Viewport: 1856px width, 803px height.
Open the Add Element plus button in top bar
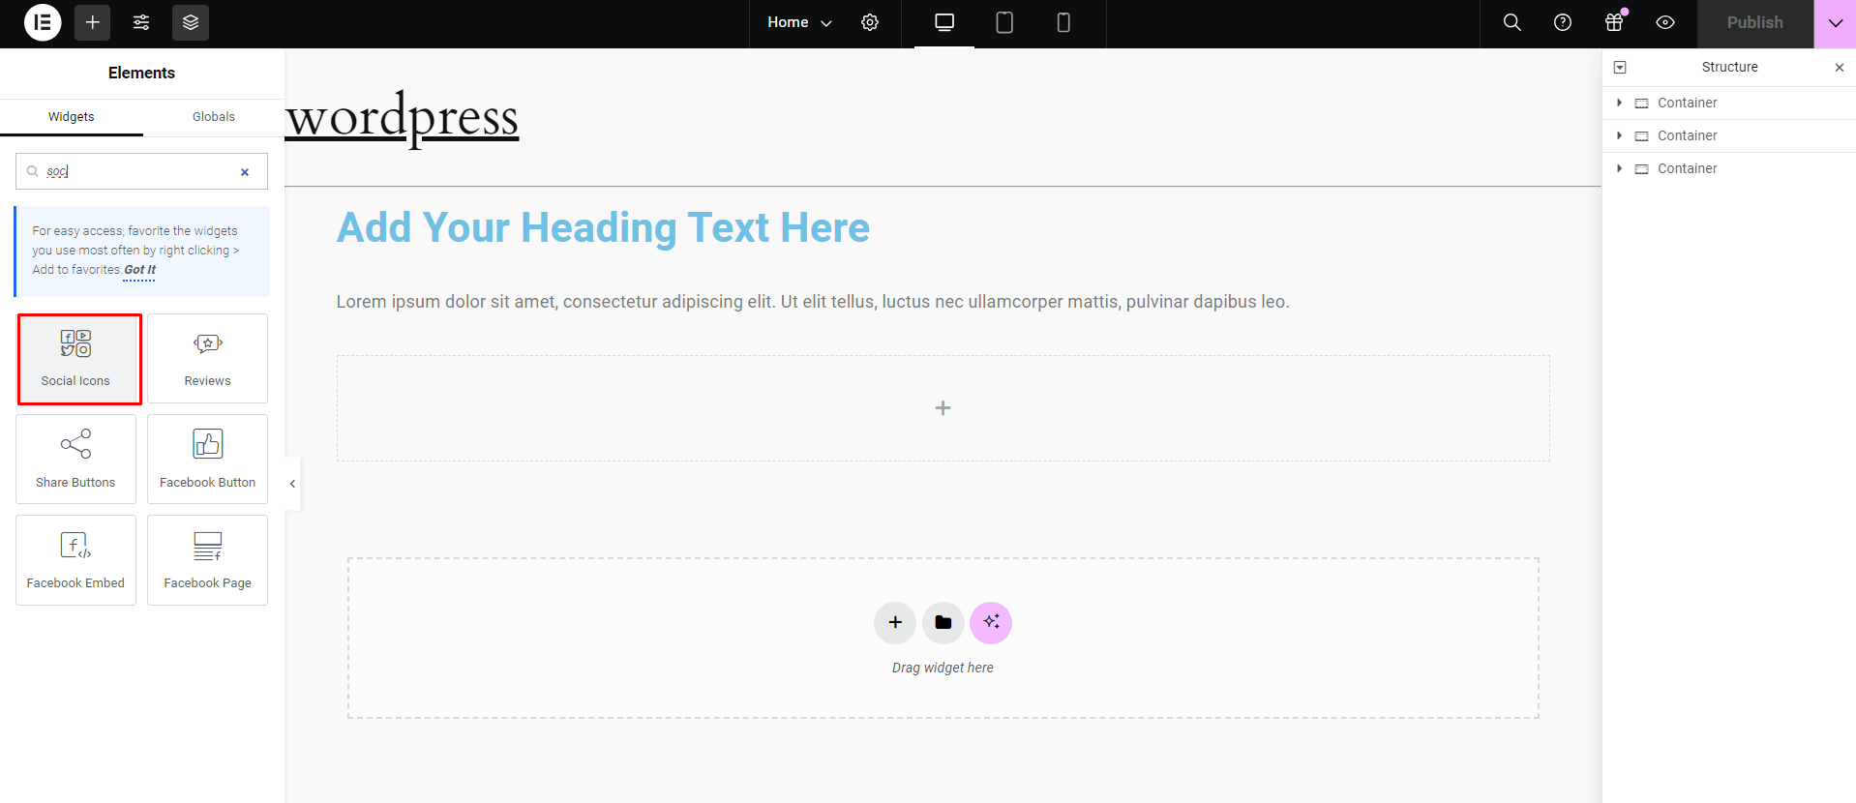click(92, 22)
